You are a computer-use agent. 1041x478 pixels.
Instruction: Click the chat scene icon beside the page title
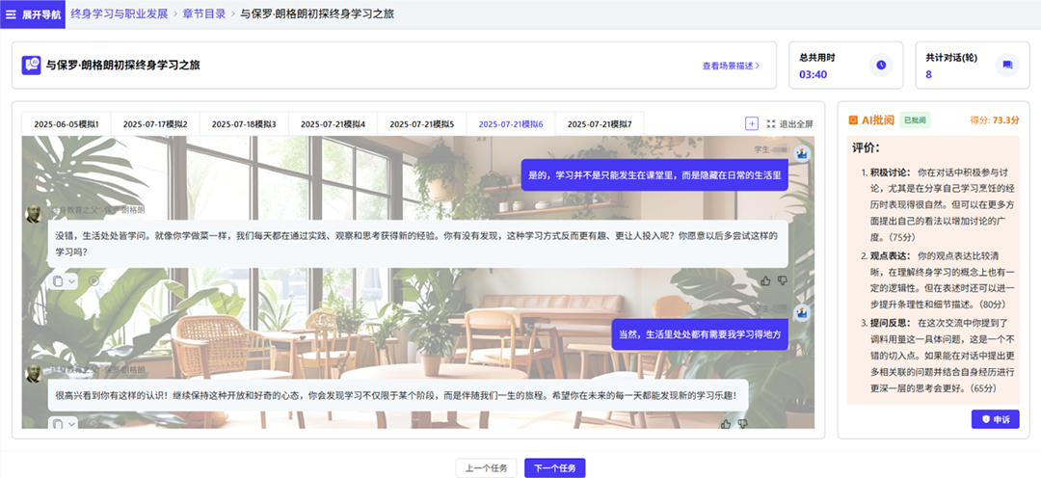pyautogui.click(x=31, y=66)
